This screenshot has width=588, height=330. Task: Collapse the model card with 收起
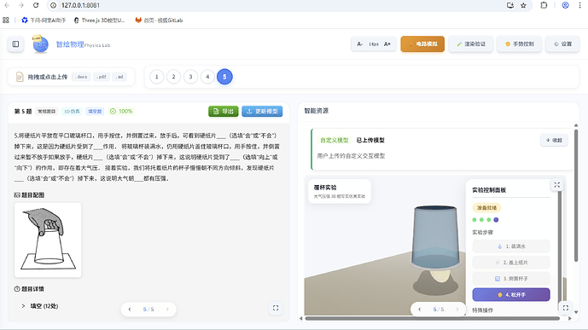click(x=554, y=140)
